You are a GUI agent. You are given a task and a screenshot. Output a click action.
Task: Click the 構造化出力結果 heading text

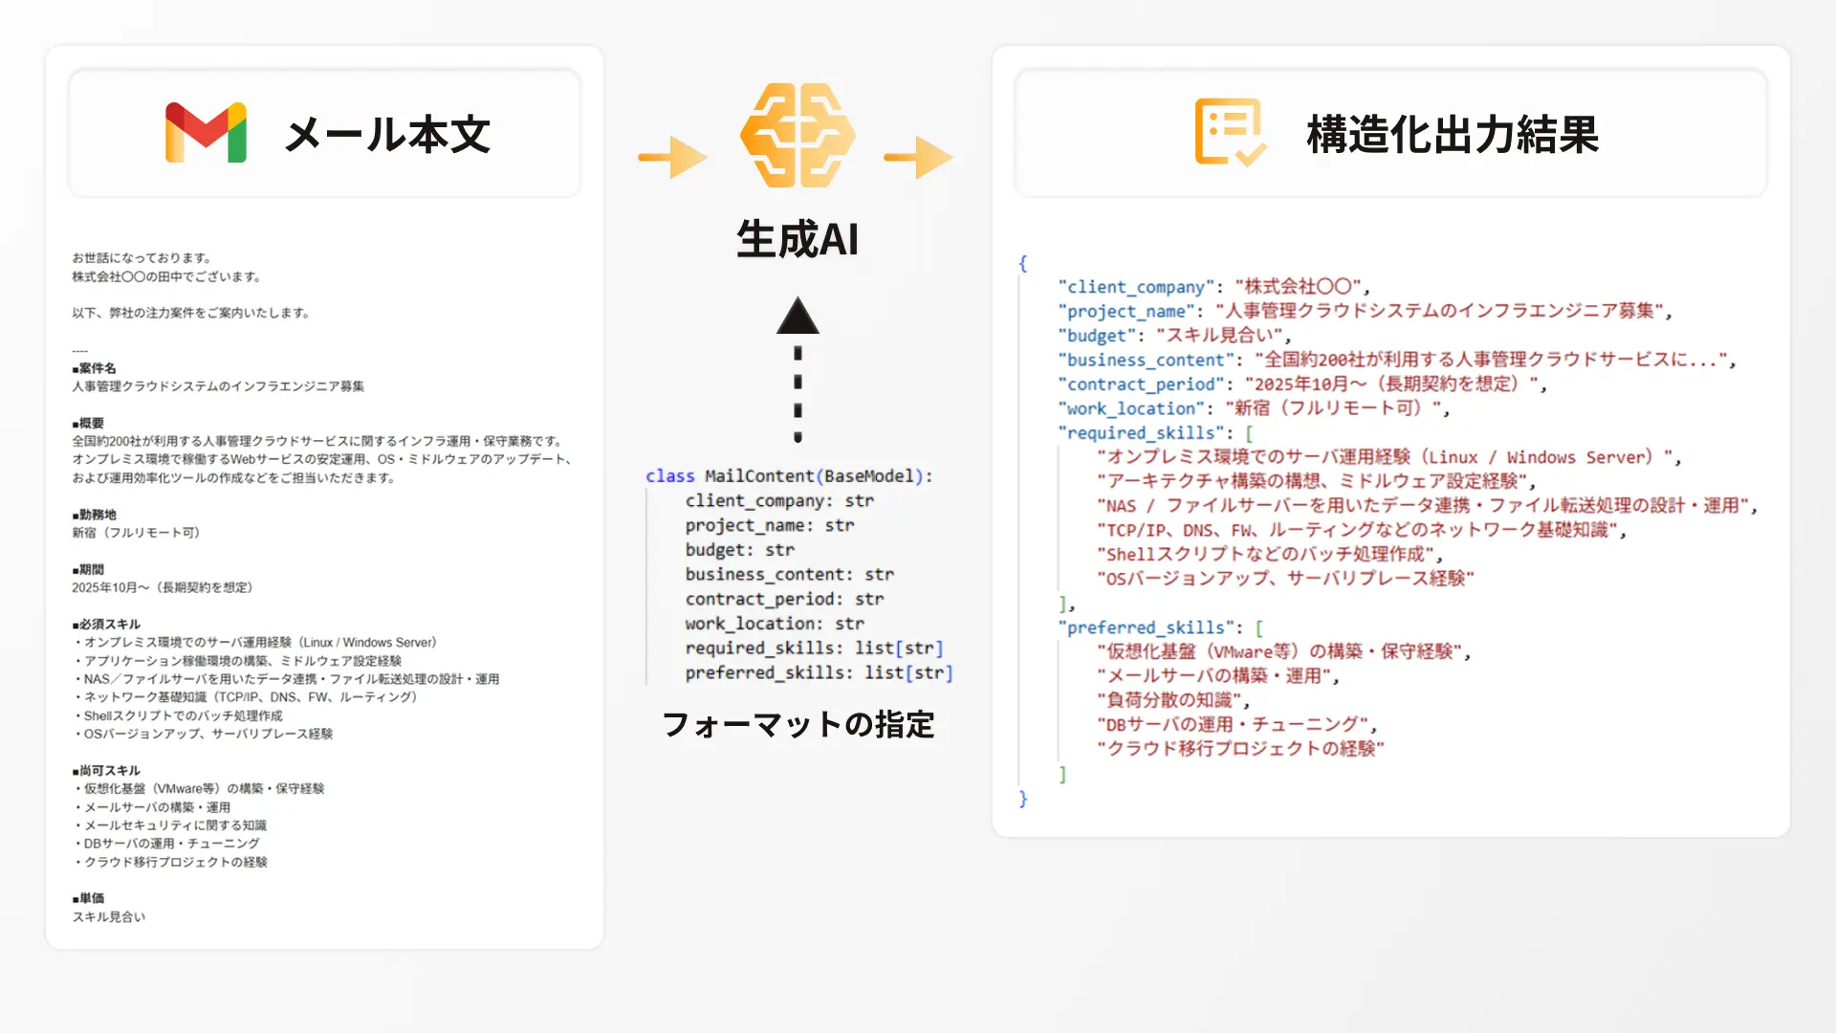pyautogui.click(x=1452, y=135)
